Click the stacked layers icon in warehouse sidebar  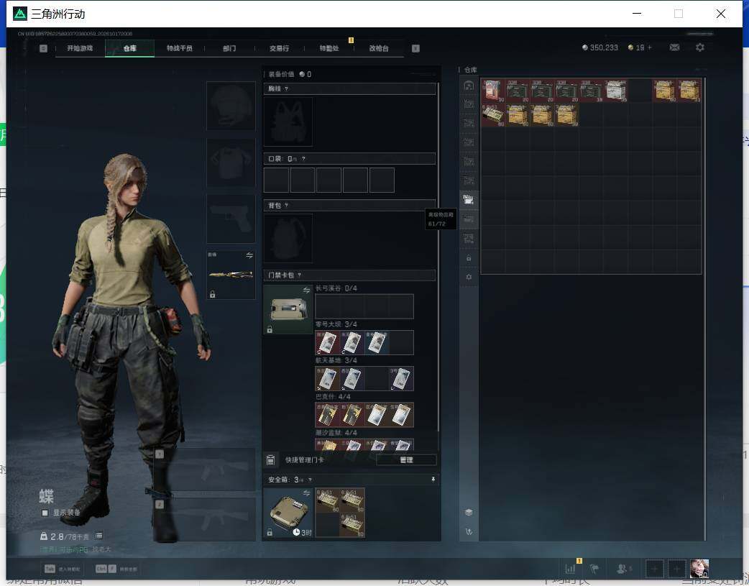coord(469,512)
